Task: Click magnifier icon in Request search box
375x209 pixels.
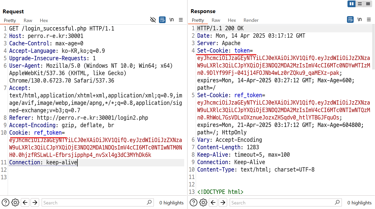Action: click(x=149, y=202)
